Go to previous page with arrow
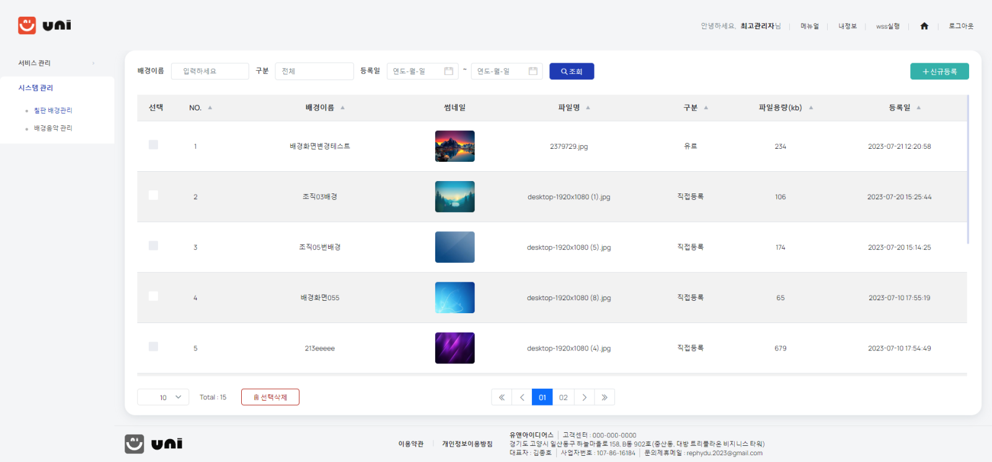The width and height of the screenshot is (992, 462). point(522,398)
